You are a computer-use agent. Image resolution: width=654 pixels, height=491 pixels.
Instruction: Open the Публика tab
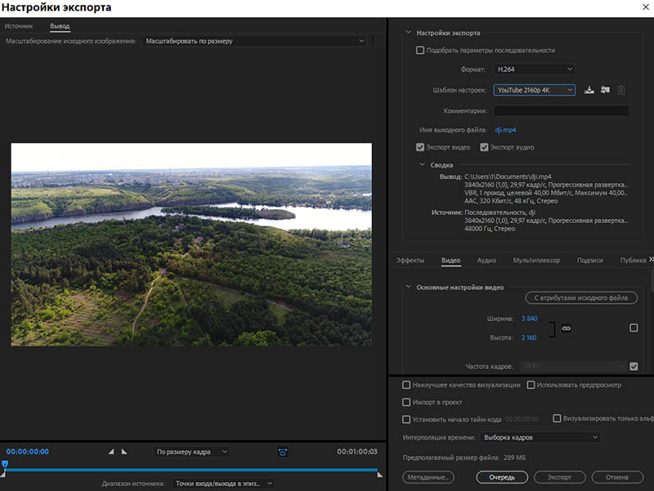tap(633, 260)
